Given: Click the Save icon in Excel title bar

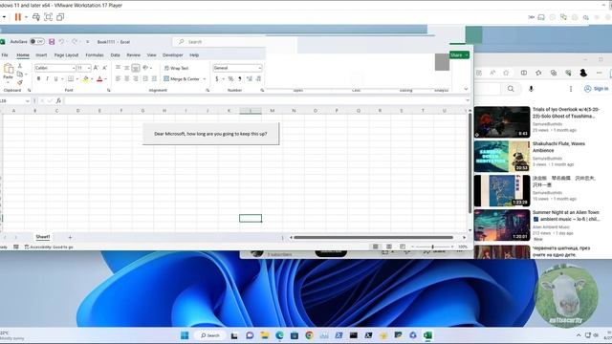Looking at the screenshot, I should click(x=52, y=42).
